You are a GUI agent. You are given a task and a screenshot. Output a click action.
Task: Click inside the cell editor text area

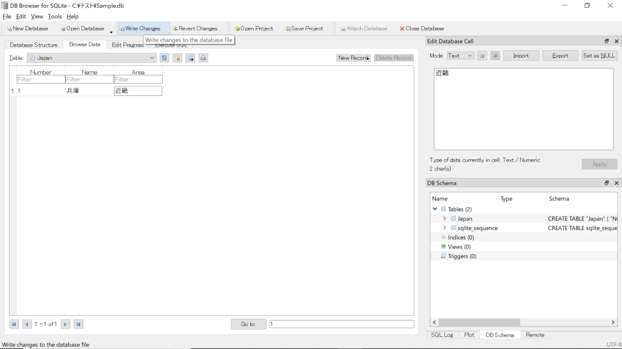coord(523,109)
